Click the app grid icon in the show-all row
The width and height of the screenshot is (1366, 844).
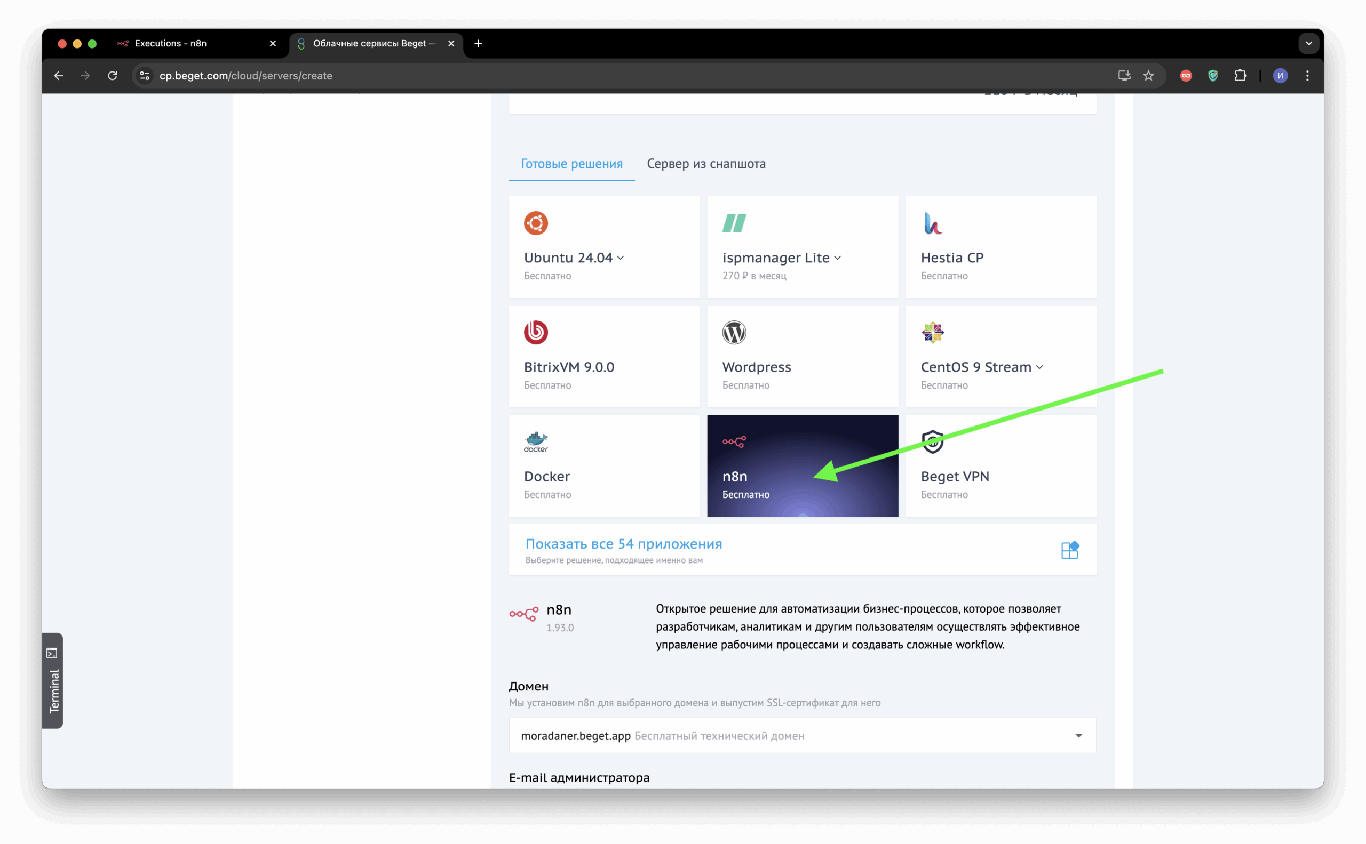[1069, 550]
